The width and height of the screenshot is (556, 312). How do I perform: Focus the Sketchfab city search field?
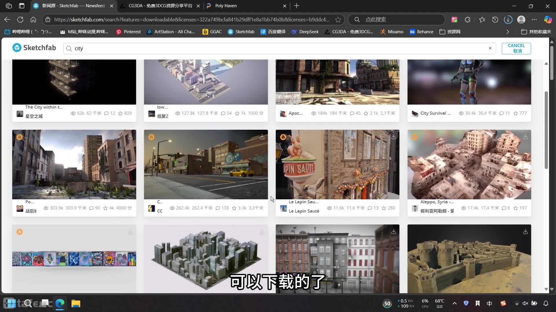[279, 48]
